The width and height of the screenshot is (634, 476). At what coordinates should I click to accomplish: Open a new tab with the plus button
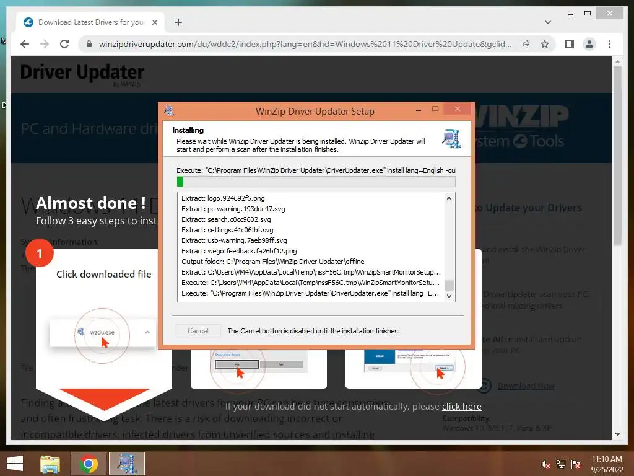coord(178,22)
